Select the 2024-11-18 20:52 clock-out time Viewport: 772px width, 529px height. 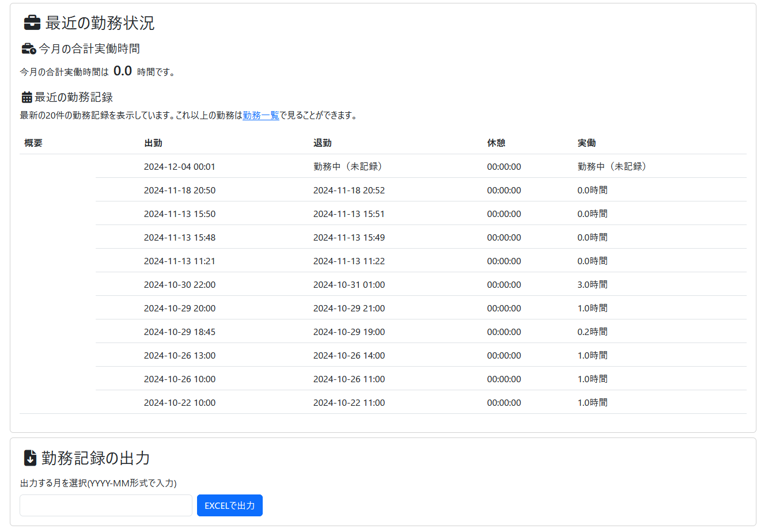[x=349, y=191]
